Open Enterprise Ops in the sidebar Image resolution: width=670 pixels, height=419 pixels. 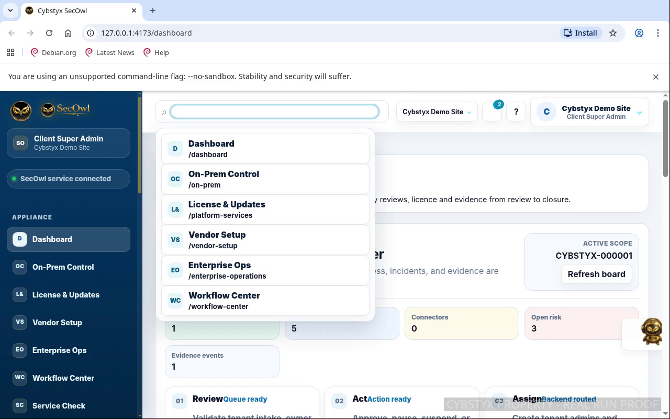pos(69,350)
